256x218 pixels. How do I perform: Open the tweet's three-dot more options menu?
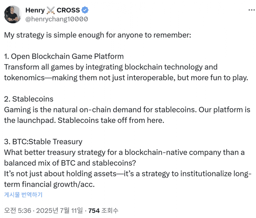point(252,10)
